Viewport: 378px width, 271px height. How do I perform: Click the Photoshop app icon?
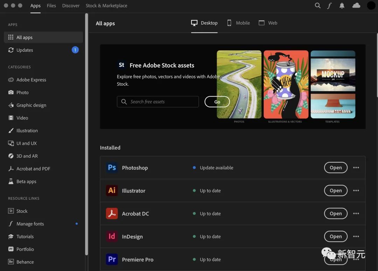coord(112,167)
